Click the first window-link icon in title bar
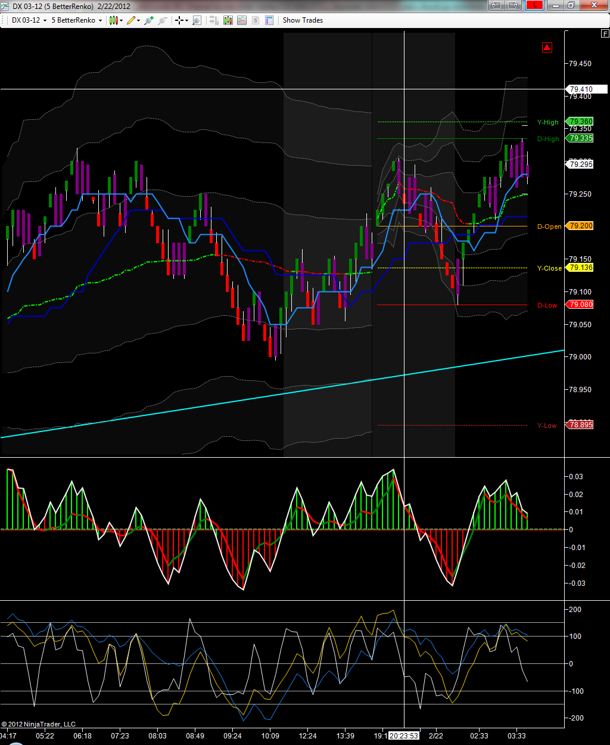Image resolution: width=610 pixels, height=745 pixels. 496,5
